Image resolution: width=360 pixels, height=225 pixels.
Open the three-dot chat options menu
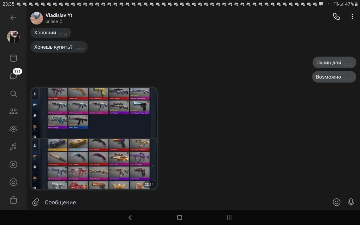[x=352, y=17]
